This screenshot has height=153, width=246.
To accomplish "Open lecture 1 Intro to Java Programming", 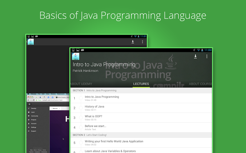I will pos(102,98).
